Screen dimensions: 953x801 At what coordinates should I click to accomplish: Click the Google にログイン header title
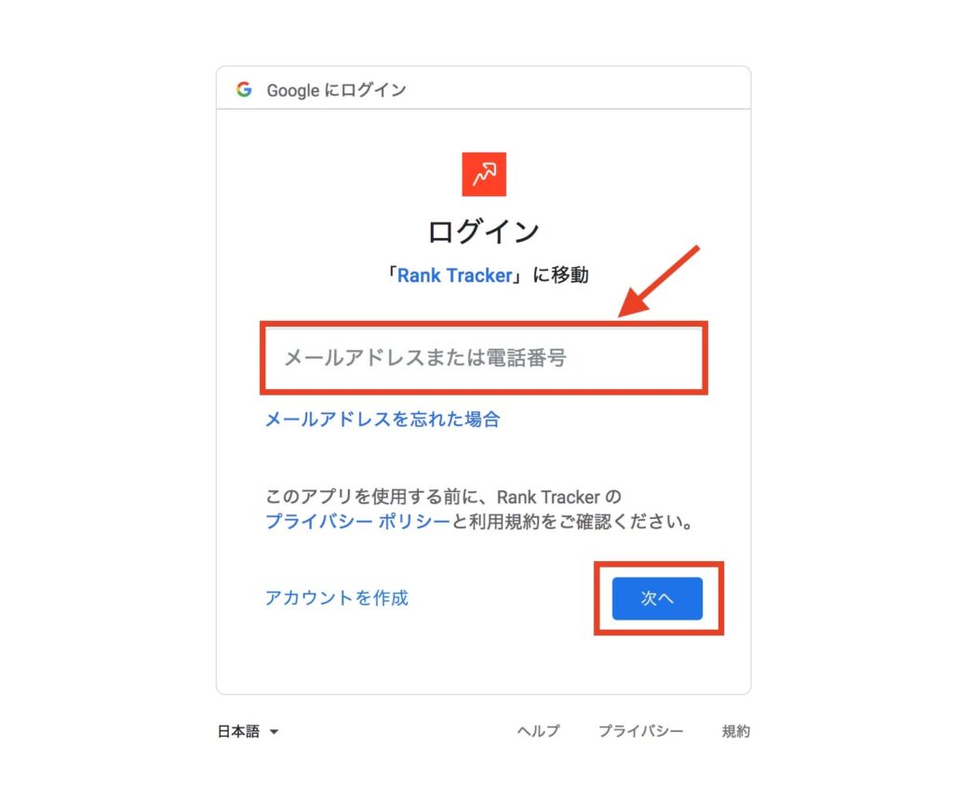(336, 90)
